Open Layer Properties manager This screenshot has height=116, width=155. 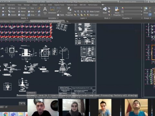tap(69, 11)
